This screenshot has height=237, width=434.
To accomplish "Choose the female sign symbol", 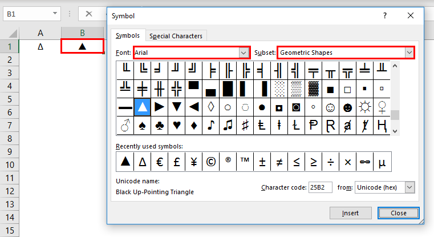I will coord(381,107).
